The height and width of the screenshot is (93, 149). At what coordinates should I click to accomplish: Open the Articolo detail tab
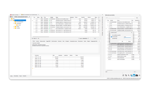click(x=38, y=41)
